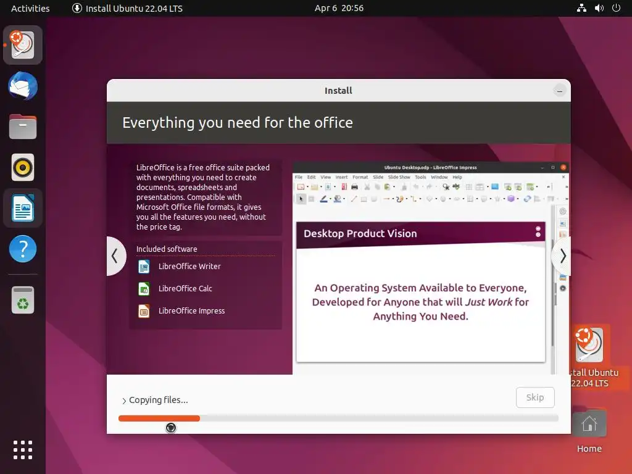Click the select arrow tool in Impress screenshot
632x474 pixels.
coord(301,199)
